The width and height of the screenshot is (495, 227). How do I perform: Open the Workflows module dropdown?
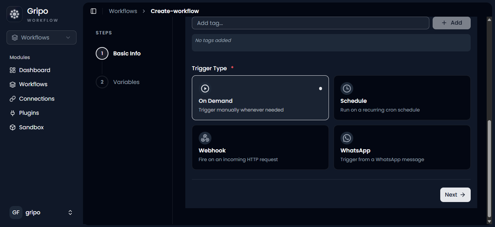41,38
